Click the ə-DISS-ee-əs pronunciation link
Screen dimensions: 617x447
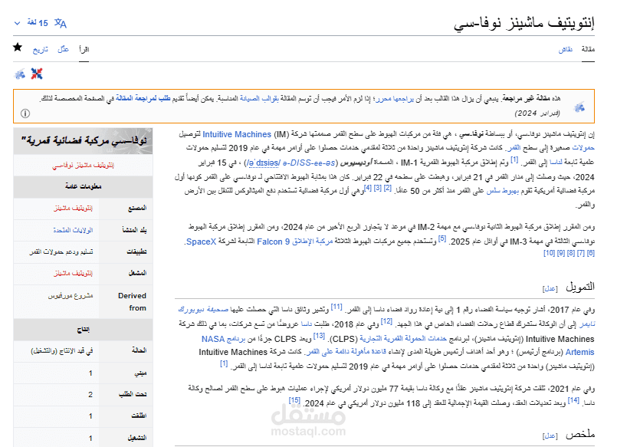(310, 163)
